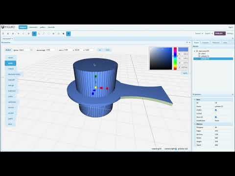Image resolution: width=235 pixels, height=176 pixels.
Task: Click the highlighted blue tool icon in toolbar middle
Action: pos(34,34)
